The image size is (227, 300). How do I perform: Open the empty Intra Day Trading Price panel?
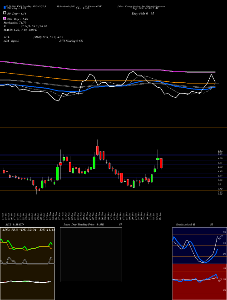click(91, 255)
